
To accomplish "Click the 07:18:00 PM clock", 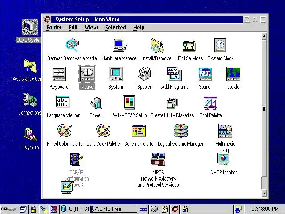I will pos(265,209).
